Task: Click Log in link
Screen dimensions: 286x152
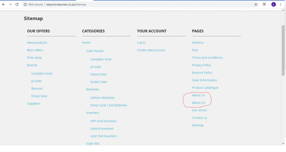Action: tap(141, 42)
